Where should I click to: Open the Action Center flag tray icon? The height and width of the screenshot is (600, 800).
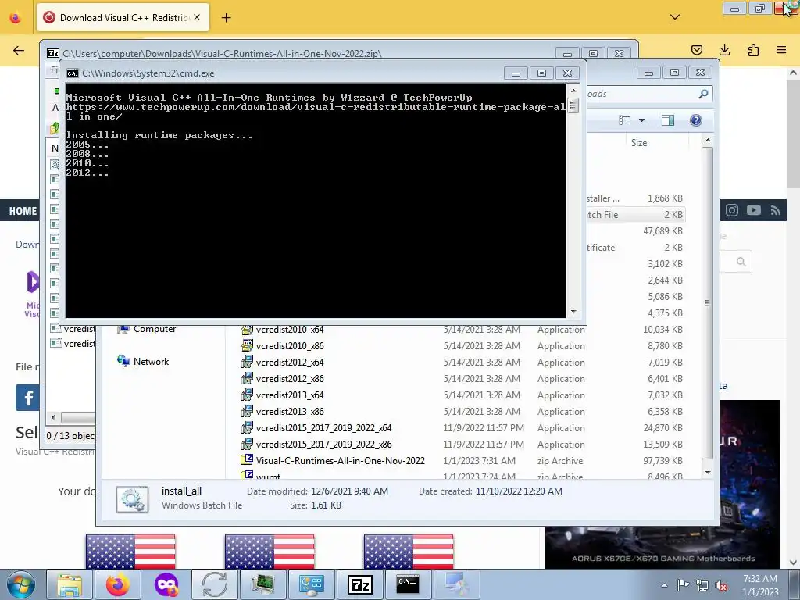(x=683, y=584)
